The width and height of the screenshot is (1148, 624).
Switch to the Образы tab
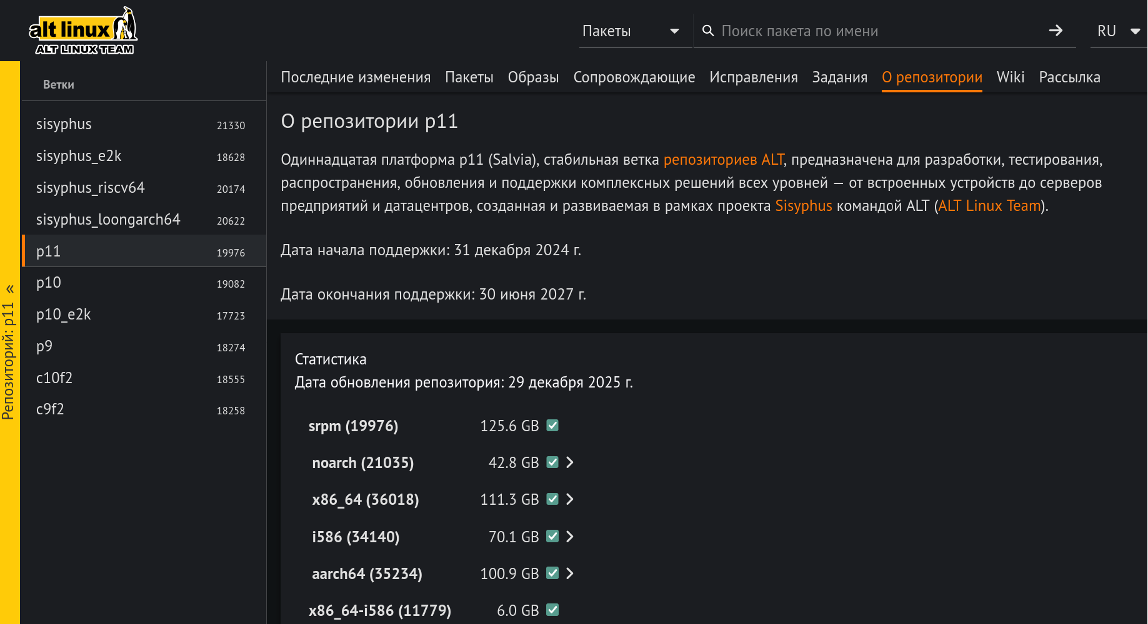point(533,77)
